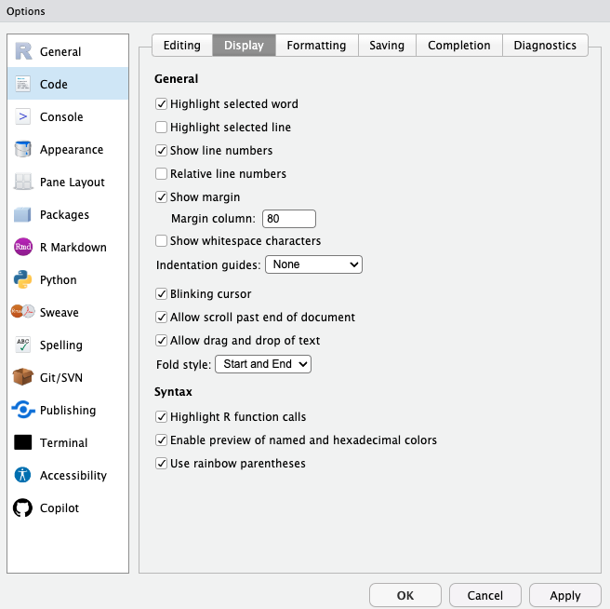Select the Git/SVN box icon
Viewport: 610px width, 609px height.
(x=23, y=377)
